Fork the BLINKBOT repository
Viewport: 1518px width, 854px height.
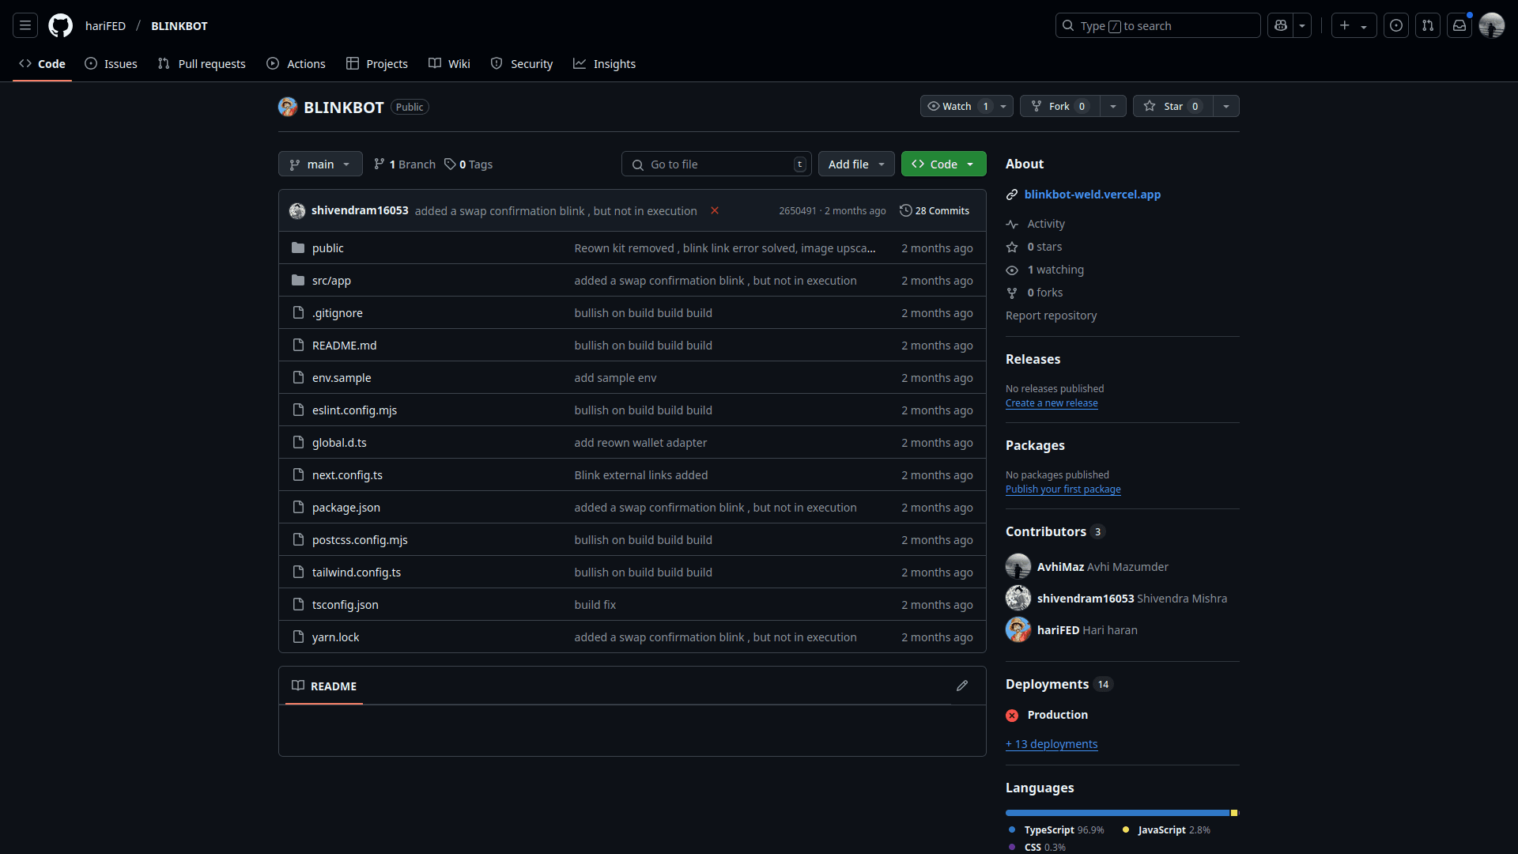[1059, 106]
